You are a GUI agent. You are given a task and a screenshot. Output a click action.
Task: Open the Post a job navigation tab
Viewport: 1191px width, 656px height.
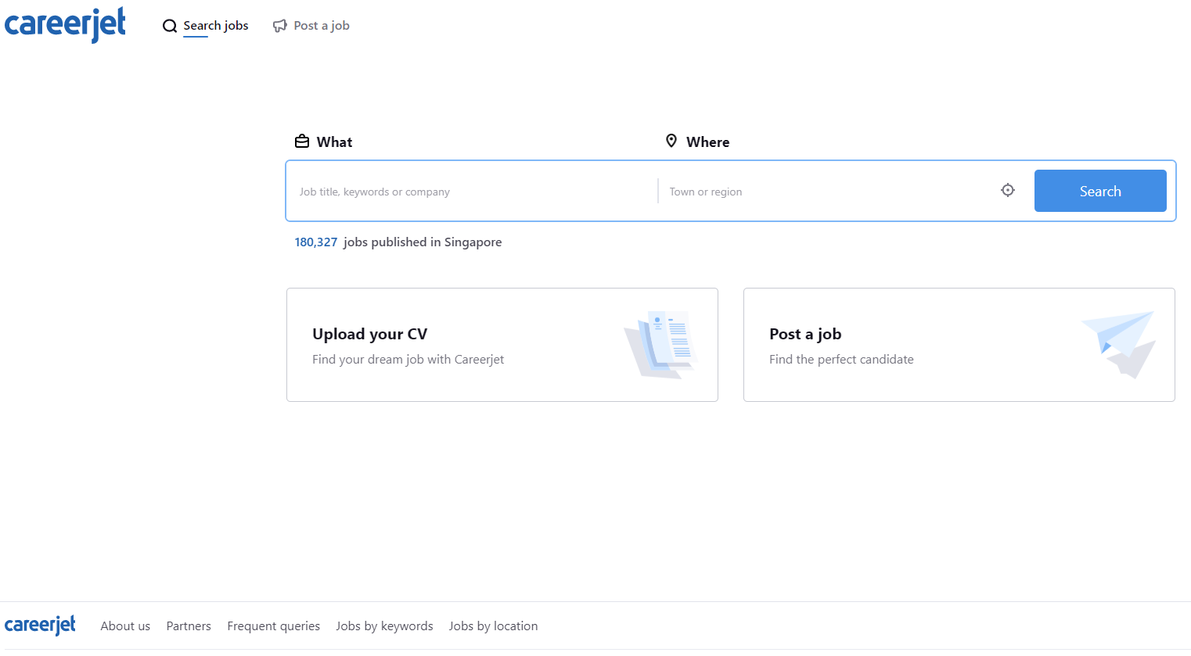pyautogui.click(x=321, y=26)
